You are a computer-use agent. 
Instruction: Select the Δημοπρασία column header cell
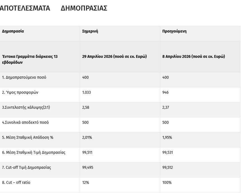(13, 31)
